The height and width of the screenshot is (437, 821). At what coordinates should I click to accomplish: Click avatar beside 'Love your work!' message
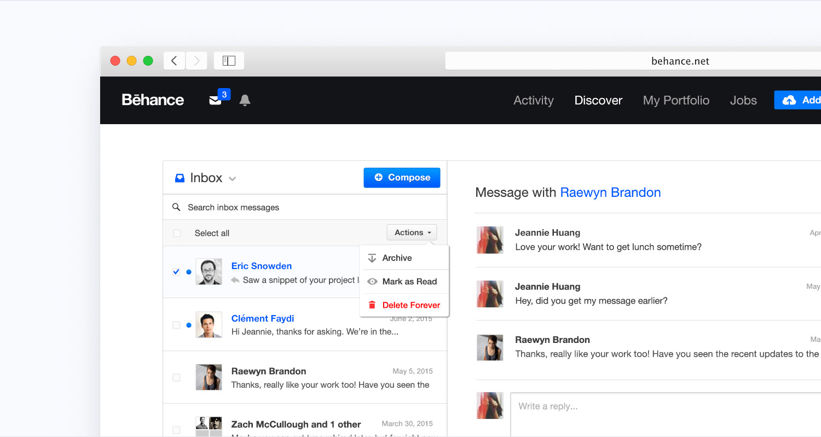(490, 240)
